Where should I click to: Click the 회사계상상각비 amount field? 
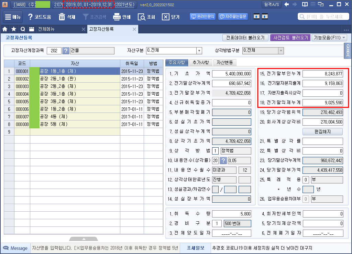(x=322, y=122)
